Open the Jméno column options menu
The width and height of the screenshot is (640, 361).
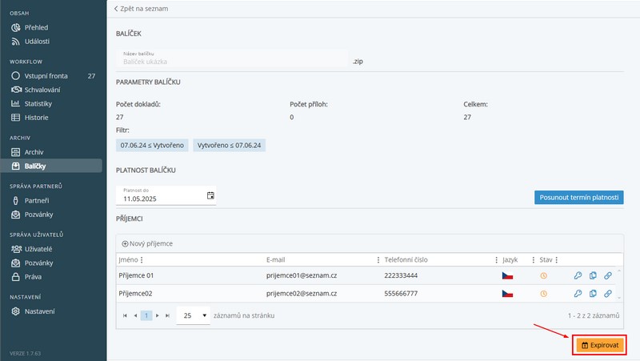(142, 260)
